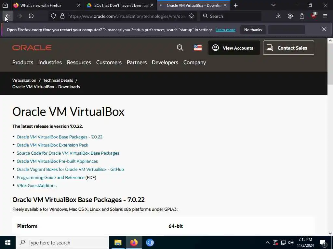Viewport: 333px width, 249px height.
Task: Click the Type here to search box
Action: point(62,243)
